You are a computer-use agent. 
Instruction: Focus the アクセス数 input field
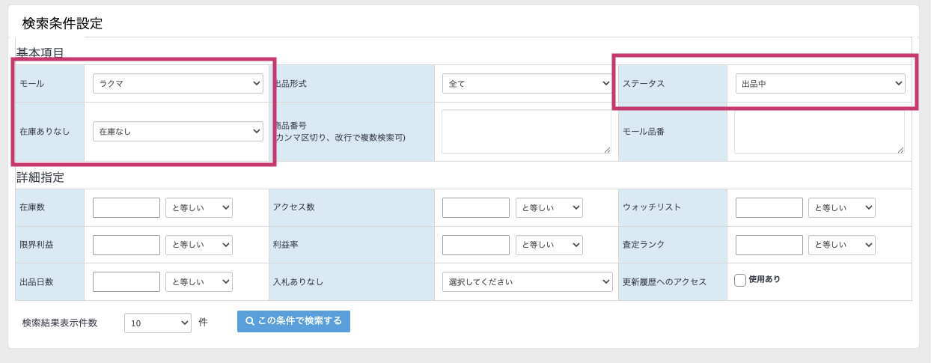pyautogui.click(x=475, y=207)
